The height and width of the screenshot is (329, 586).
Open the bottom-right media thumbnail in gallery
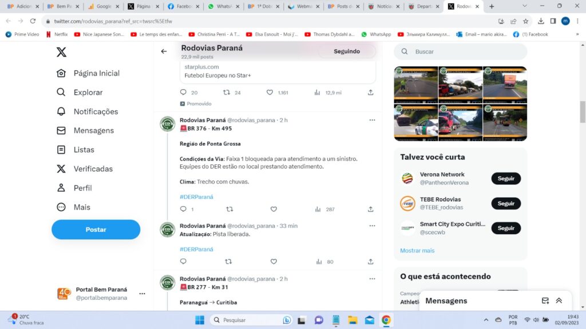point(505,123)
